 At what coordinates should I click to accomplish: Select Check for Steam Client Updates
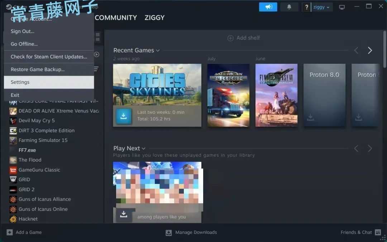(x=49, y=57)
